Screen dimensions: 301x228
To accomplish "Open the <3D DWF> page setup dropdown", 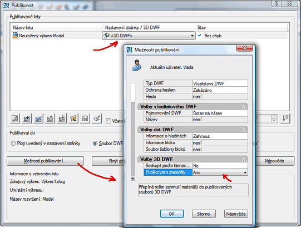I will tap(149, 36).
